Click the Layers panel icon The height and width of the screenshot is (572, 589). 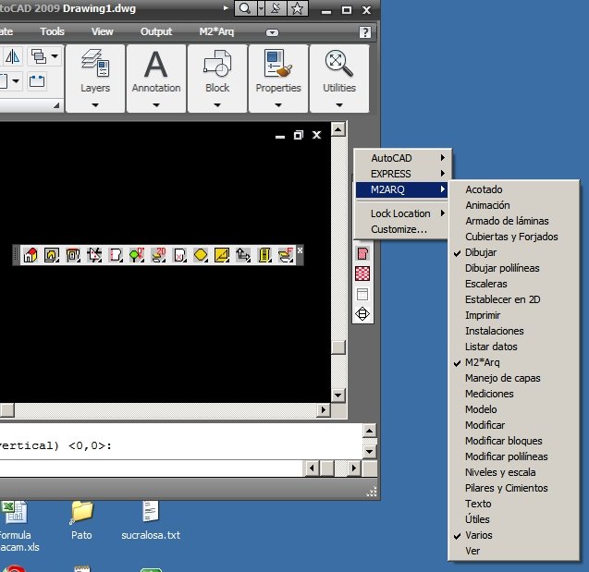[x=95, y=63]
